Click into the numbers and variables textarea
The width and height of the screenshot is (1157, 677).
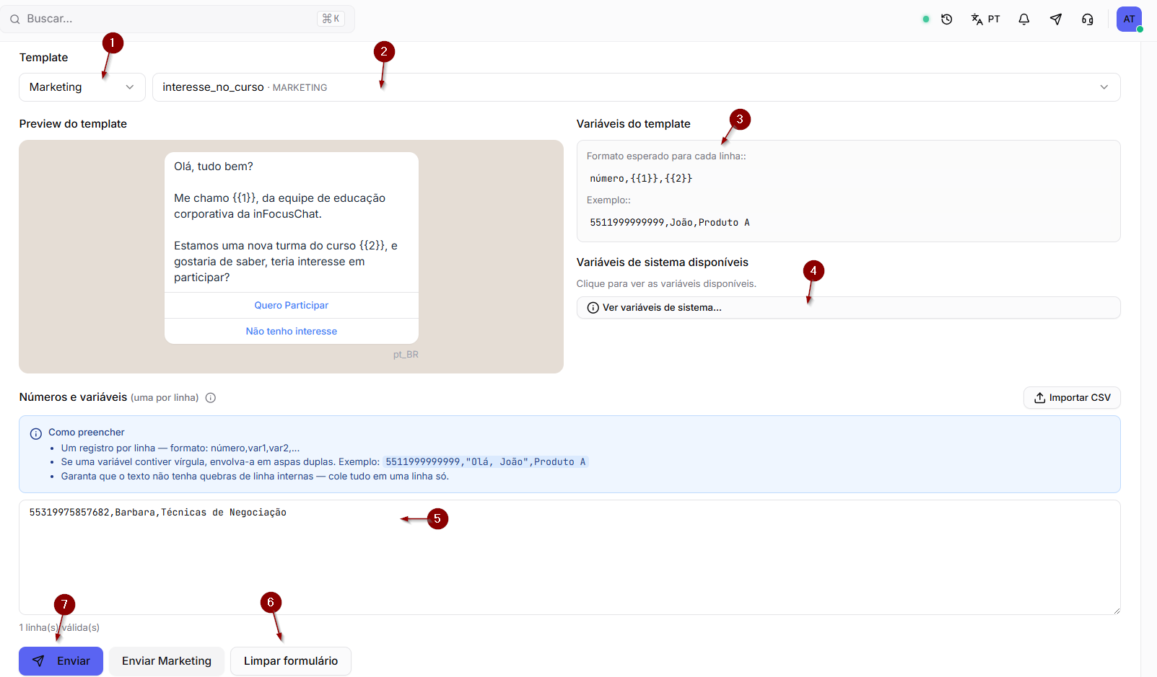(569, 557)
